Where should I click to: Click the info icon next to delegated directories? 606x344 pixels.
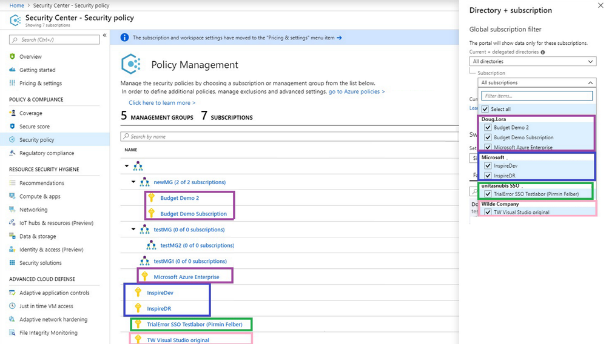pos(543,52)
